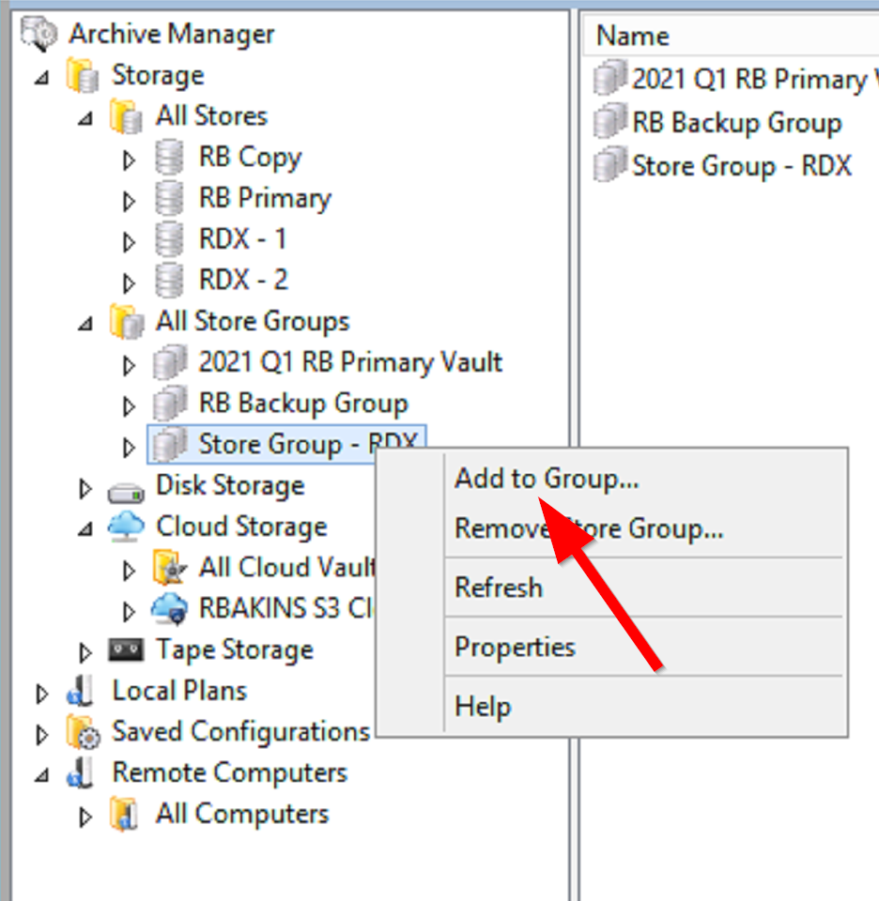Expand the RB Backup Group node
This screenshot has height=901, width=879.
[x=129, y=406]
